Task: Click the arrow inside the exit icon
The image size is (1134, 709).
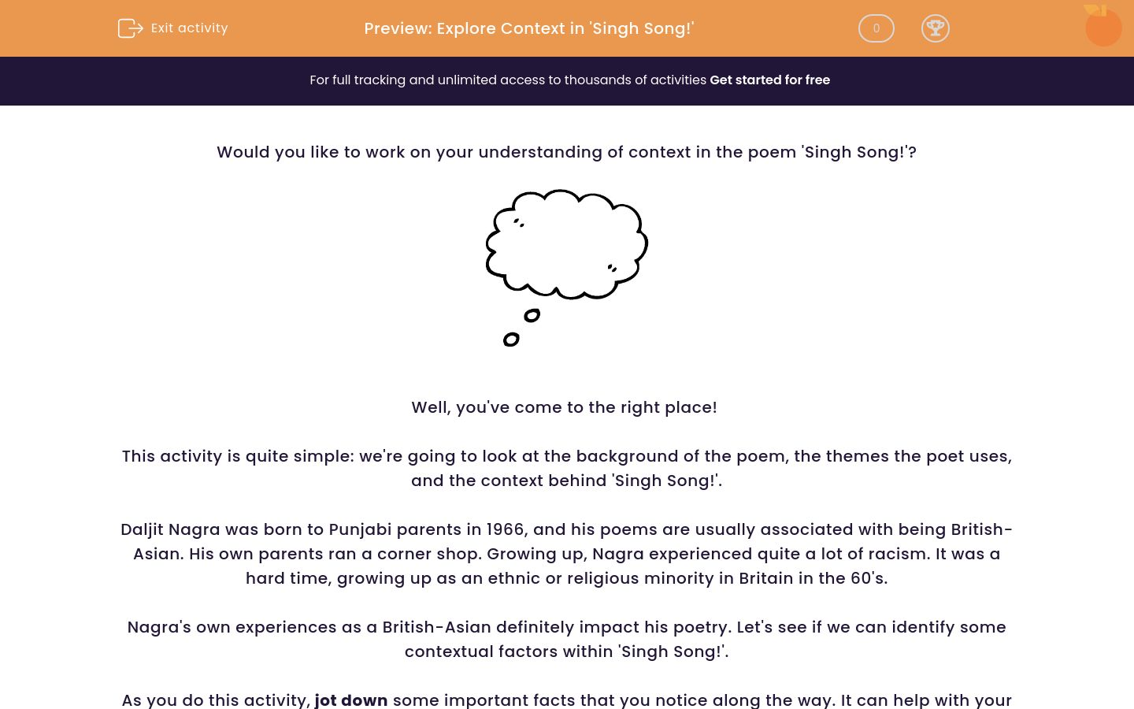Action: [x=135, y=29]
